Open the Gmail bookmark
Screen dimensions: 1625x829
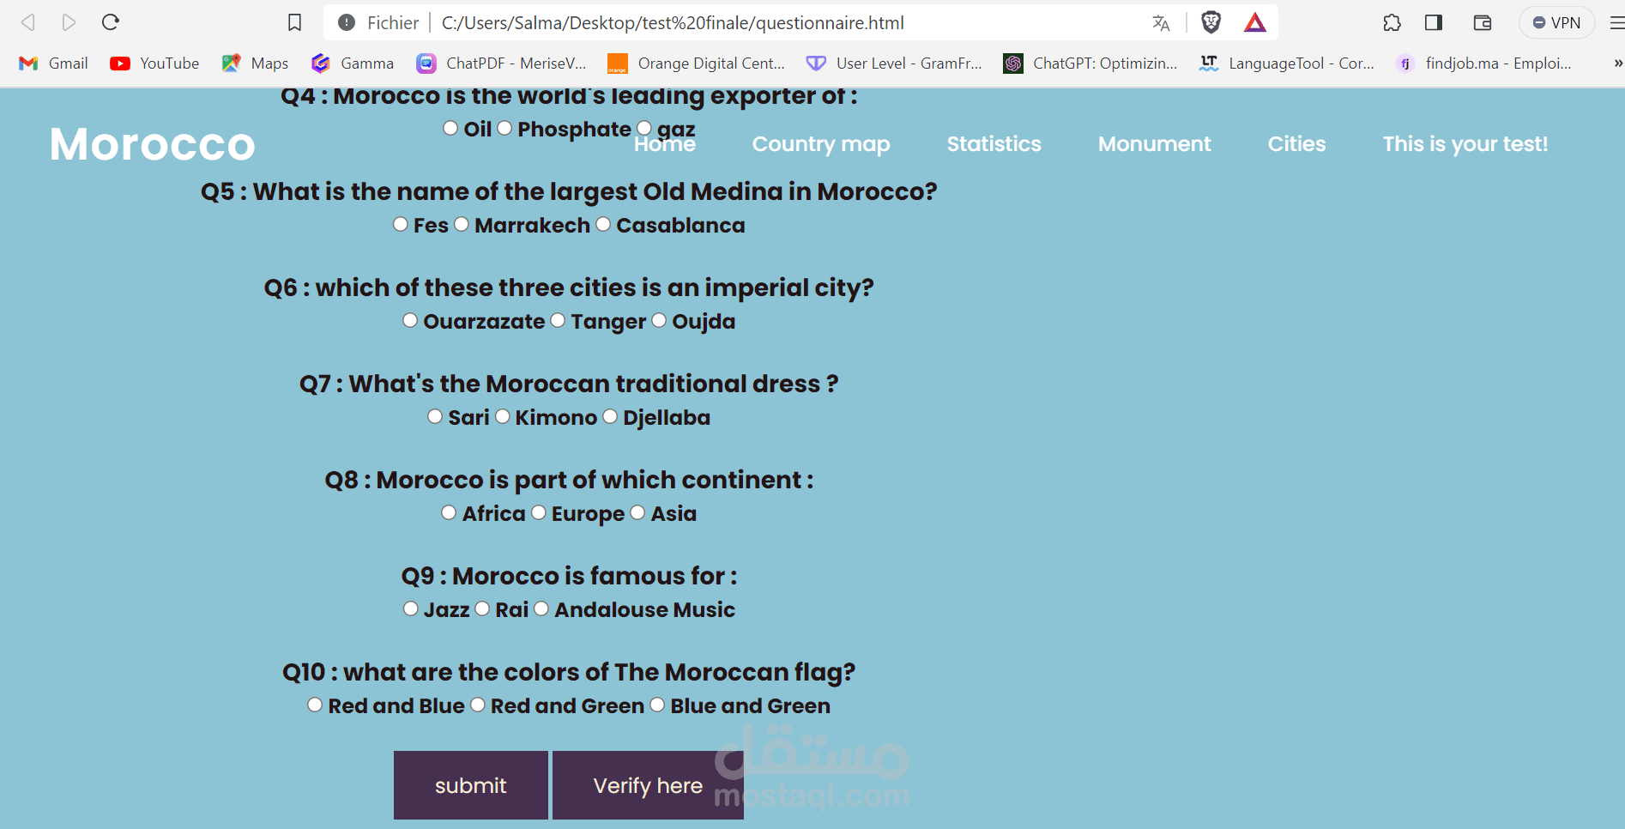click(53, 63)
